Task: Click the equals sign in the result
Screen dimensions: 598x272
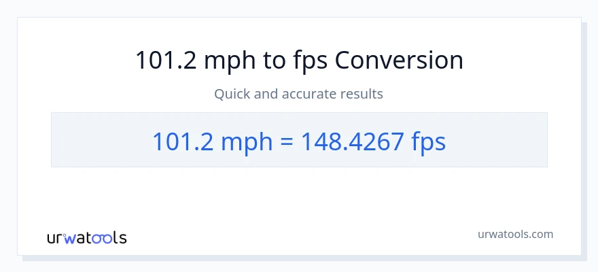Action: click(285, 141)
